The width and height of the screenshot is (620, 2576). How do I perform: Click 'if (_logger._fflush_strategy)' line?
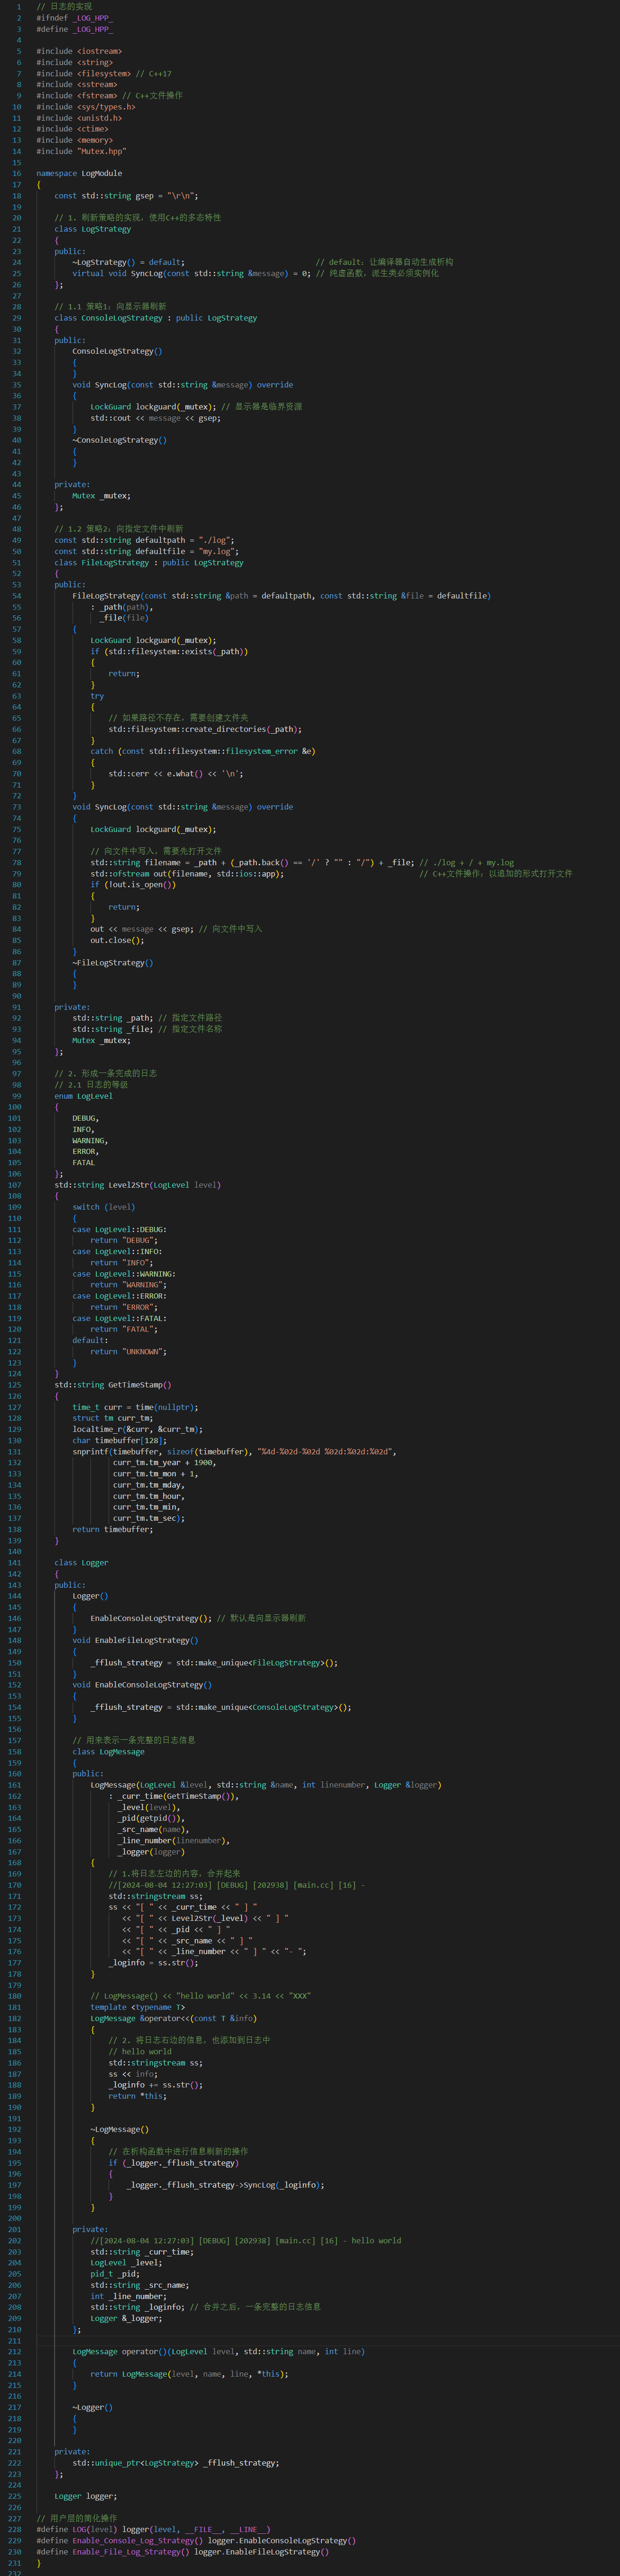coord(174,2163)
